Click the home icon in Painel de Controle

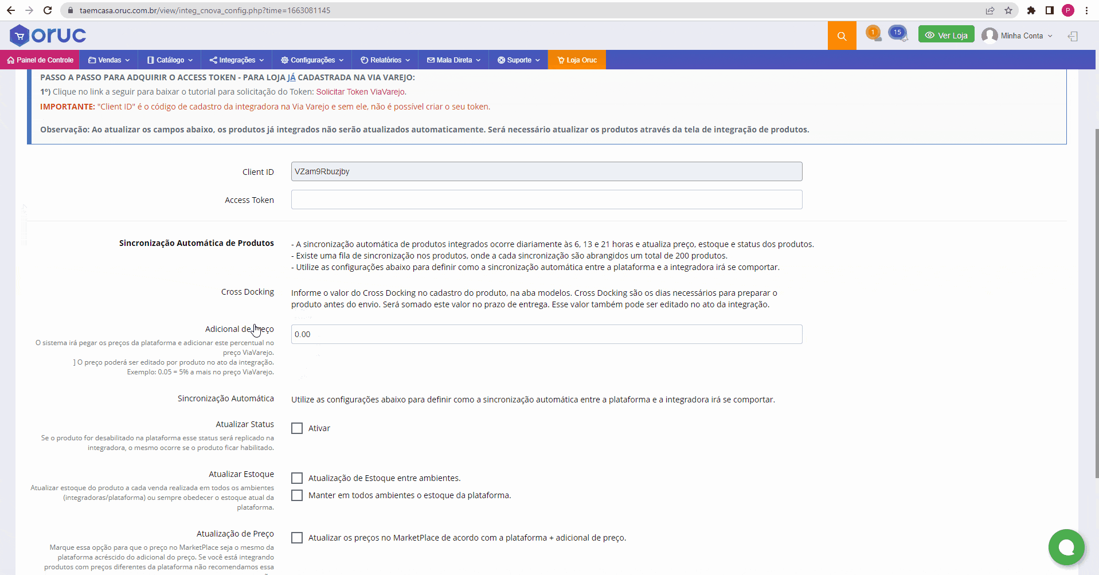[10, 60]
